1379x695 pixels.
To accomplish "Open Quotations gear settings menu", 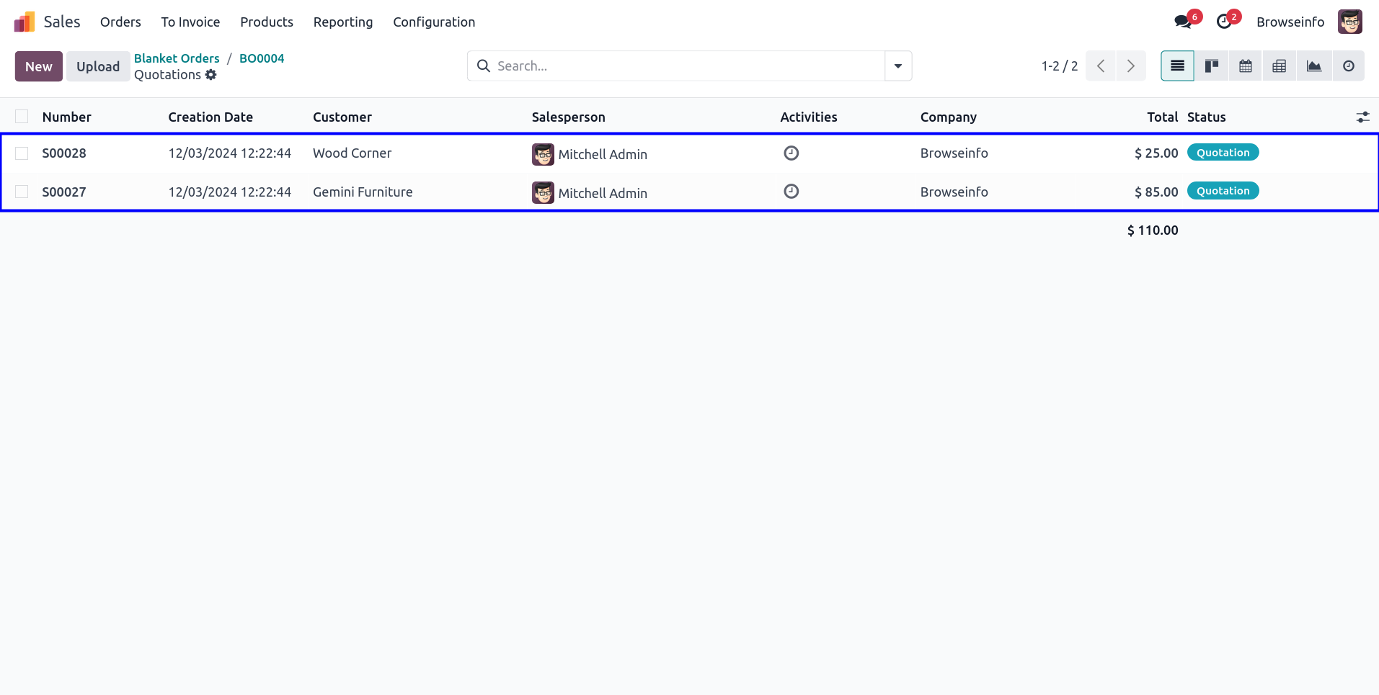I will click(x=210, y=75).
